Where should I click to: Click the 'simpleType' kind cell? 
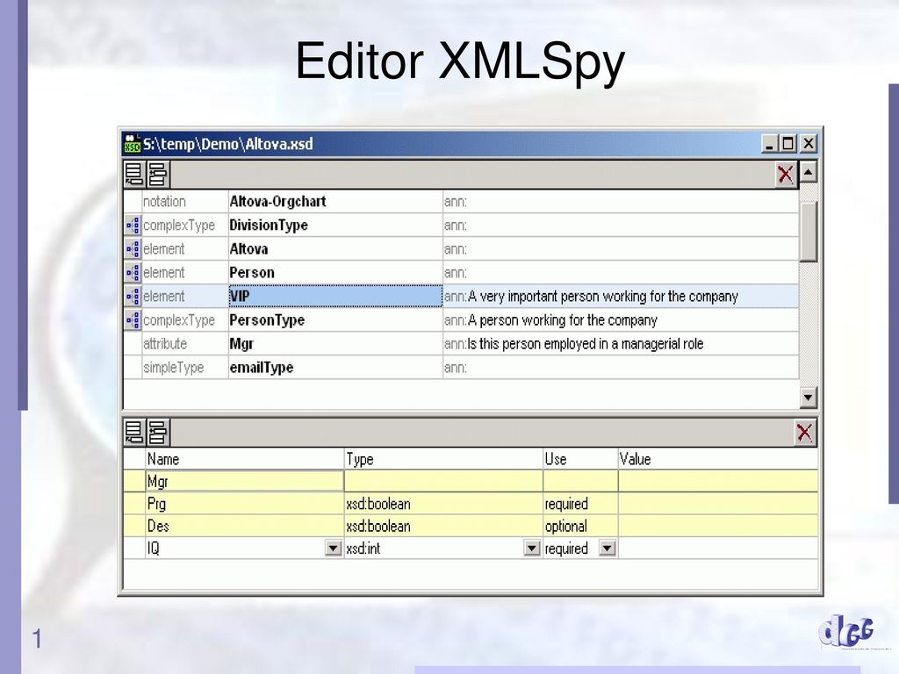coord(184,368)
